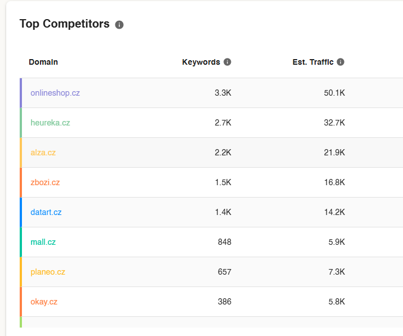The width and height of the screenshot is (403, 336).
Task: Sort by the Est. Traffic column header
Action: coord(313,62)
